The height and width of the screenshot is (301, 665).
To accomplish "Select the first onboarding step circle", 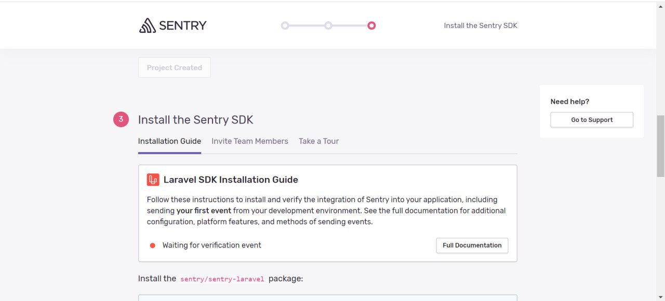I will 285,25.
